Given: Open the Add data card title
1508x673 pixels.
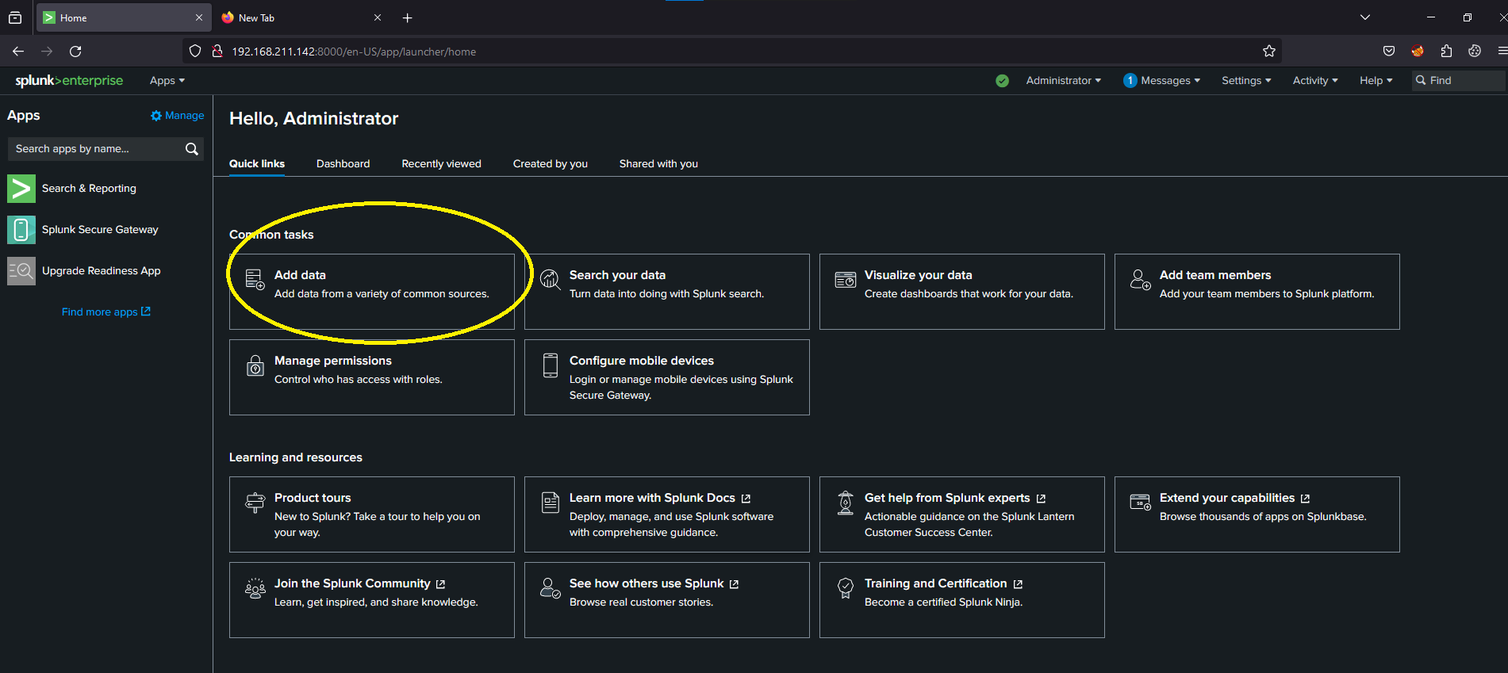Looking at the screenshot, I should tap(300, 275).
